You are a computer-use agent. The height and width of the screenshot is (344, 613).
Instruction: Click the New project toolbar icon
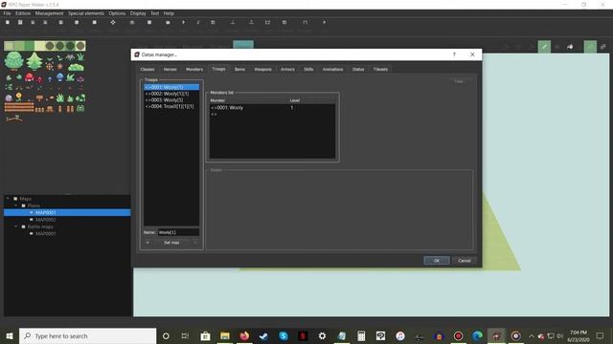click(x=8, y=23)
